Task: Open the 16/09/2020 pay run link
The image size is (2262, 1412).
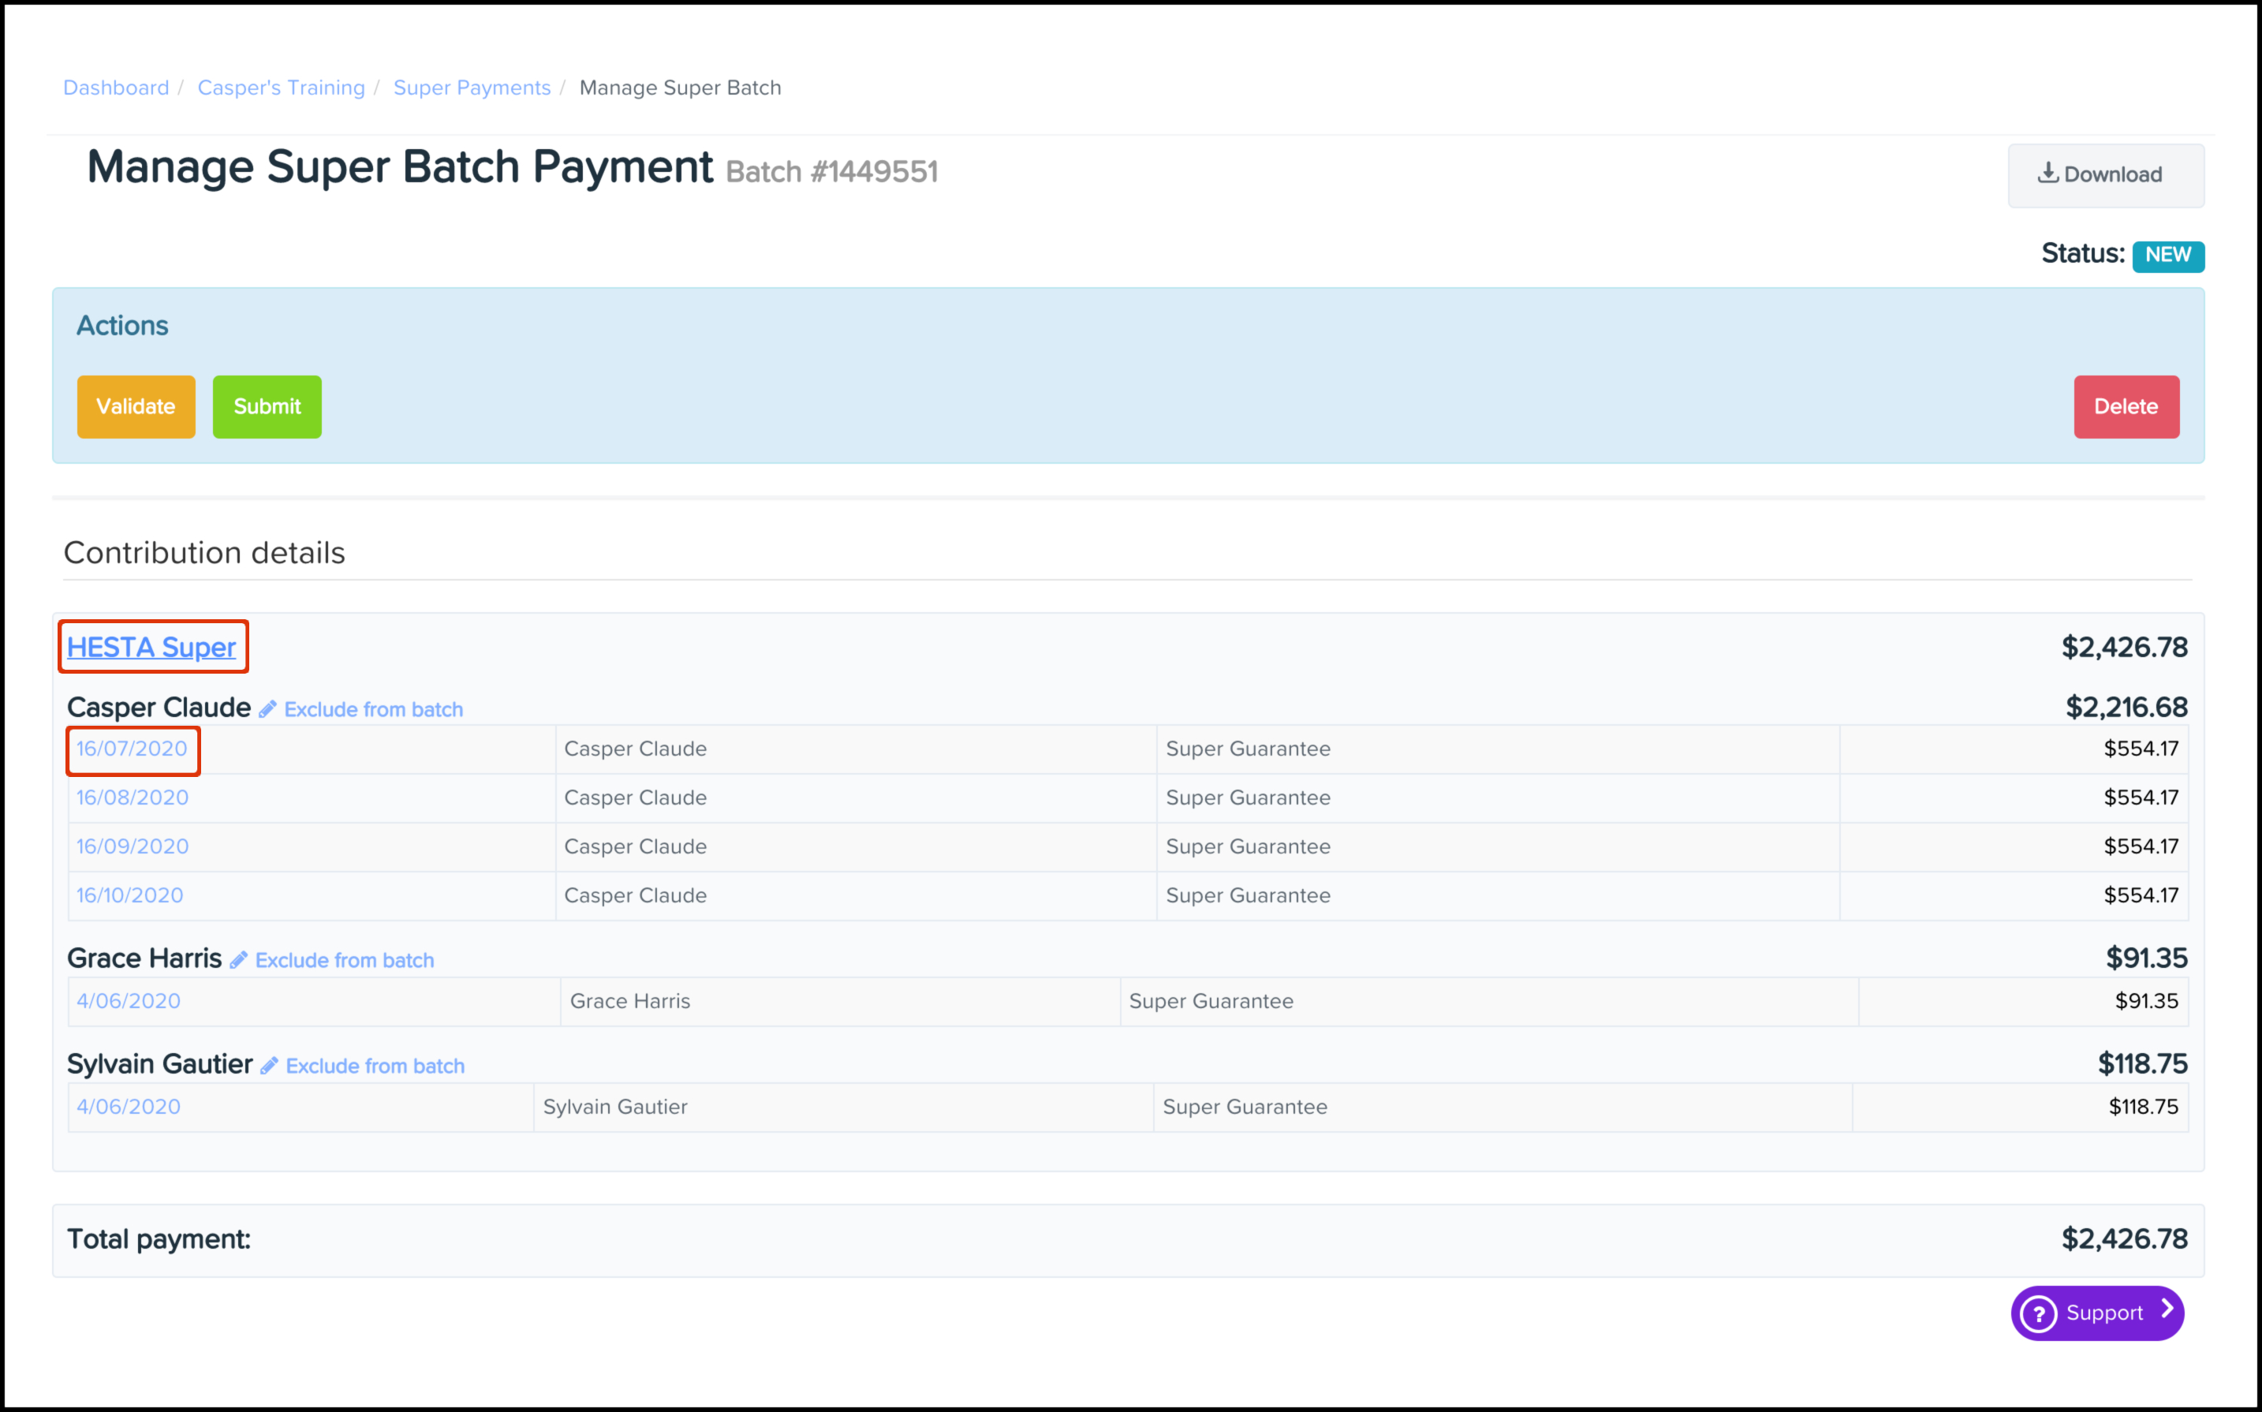Action: click(133, 846)
